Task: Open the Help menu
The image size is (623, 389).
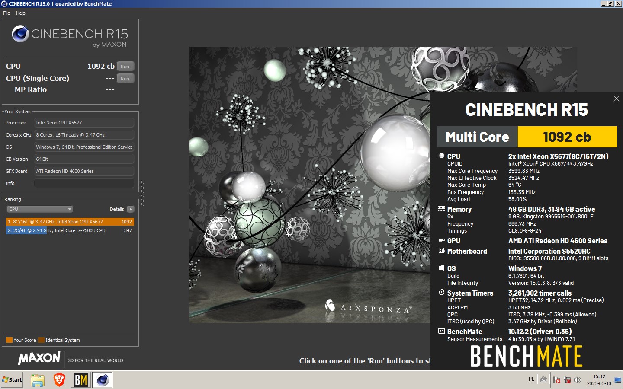Action: (21, 13)
